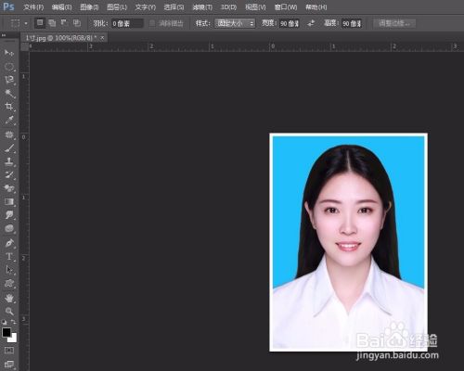Choose New selection mode
464x371 pixels.
[x=40, y=22]
